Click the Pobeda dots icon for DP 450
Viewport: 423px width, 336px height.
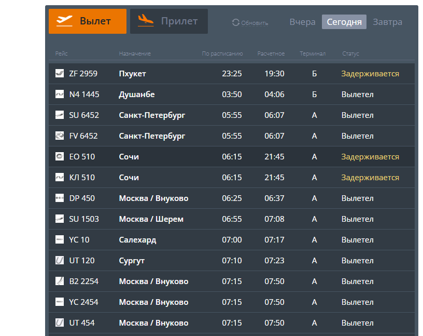tap(60, 198)
